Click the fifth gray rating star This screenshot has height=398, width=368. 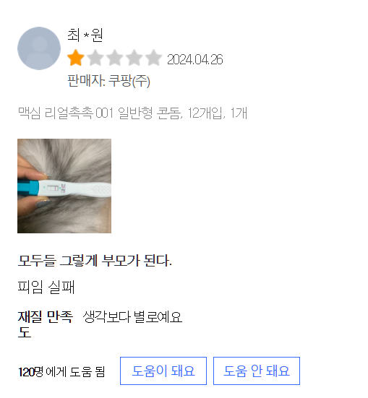click(154, 58)
